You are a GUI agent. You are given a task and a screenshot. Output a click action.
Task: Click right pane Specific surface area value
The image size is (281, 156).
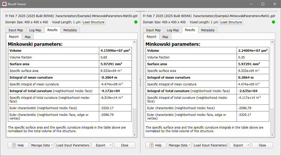249,71
